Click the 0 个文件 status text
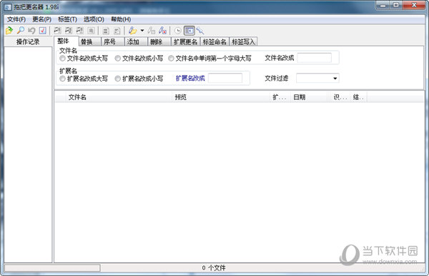The height and width of the screenshot is (276, 429). click(214, 268)
